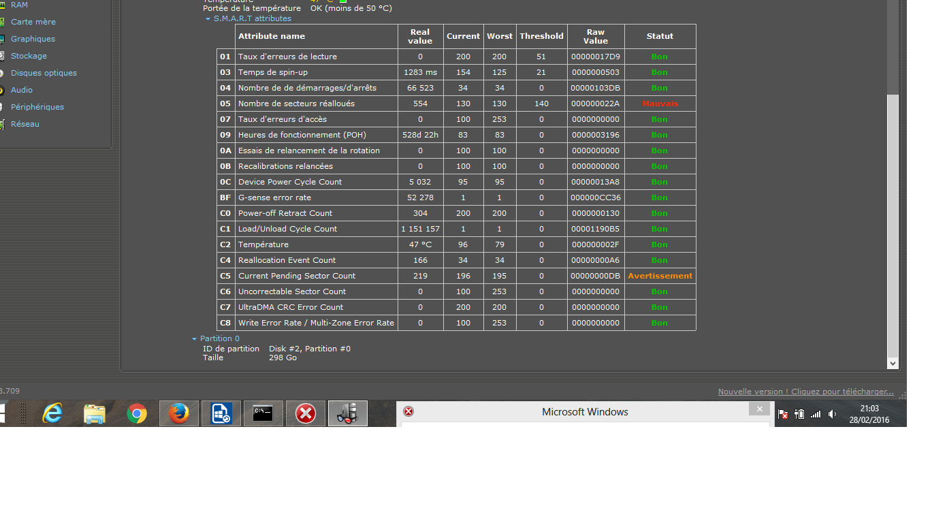This screenshot has width=930, height=523.
Task: Switch to the Command Prompt window
Action: (263, 413)
